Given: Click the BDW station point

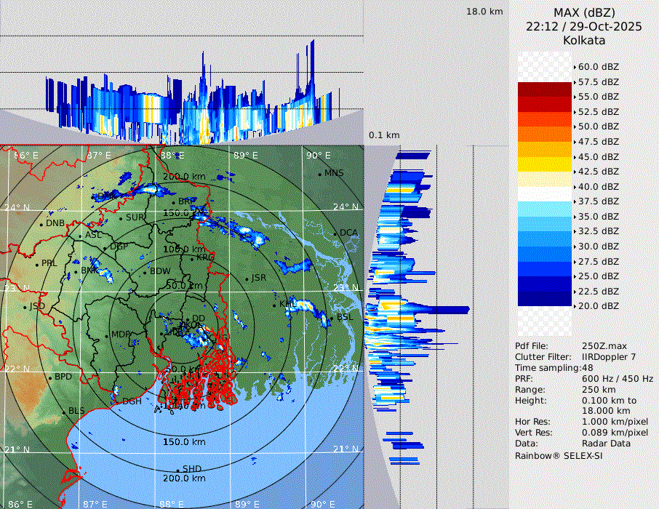Looking at the screenshot, I should [145, 272].
